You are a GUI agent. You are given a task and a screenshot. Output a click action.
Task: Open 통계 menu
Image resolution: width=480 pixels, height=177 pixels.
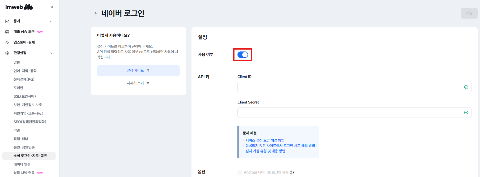pos(17,21)
